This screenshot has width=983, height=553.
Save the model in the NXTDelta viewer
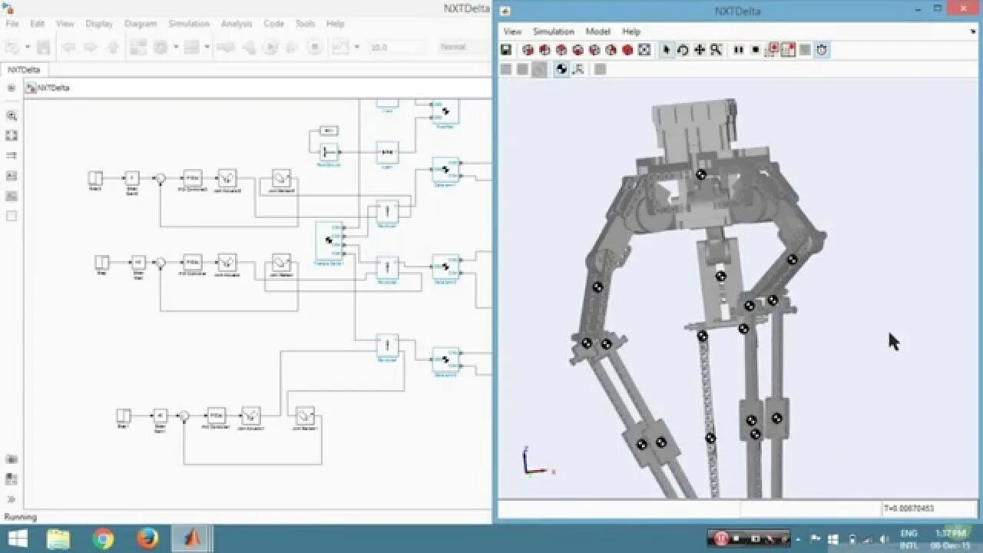point(506,50)
